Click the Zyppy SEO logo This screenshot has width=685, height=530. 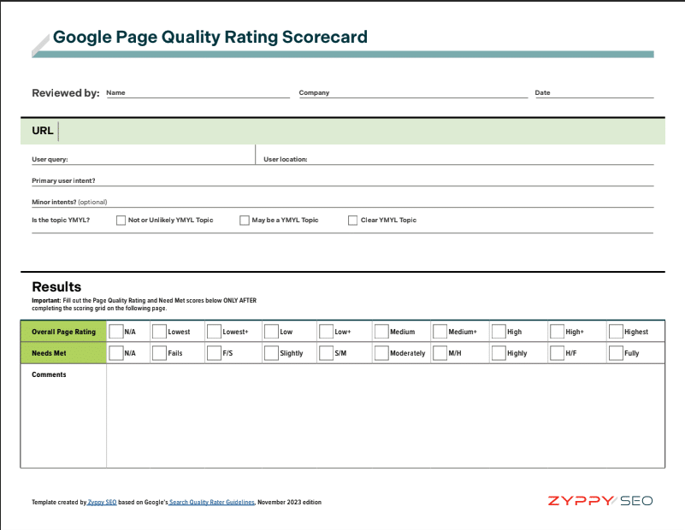(x=600, y=501)
